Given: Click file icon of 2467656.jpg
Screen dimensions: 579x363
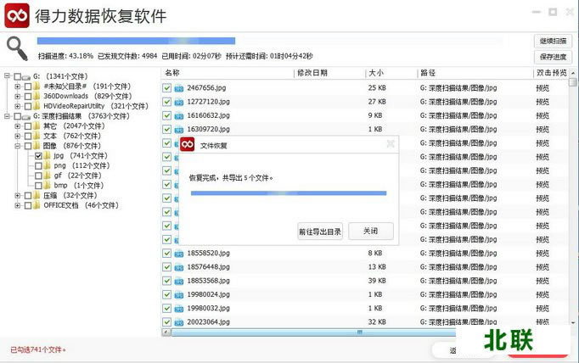Looking at the screenshot, I should click(179, 87).
